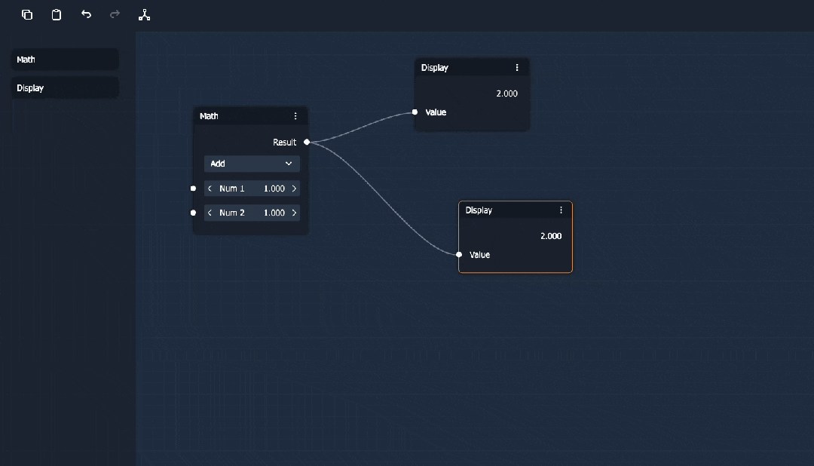Click the 2.000 value in the orange-outlined Display node
Image resolution: width=814 pixels, height=466 pixels.
tap(551, 236)
